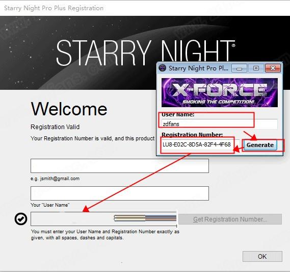Click the "Welcome" heading
Screen dimensions: 290x272
[69, 109]
